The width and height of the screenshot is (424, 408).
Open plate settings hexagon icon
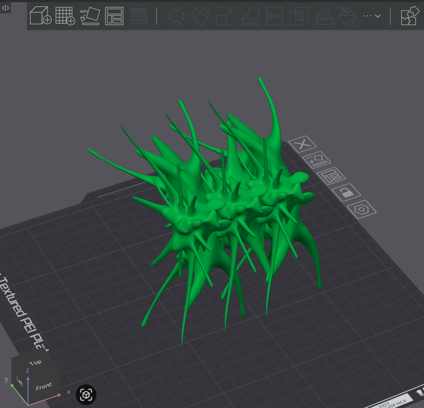[x=361, y=209]
